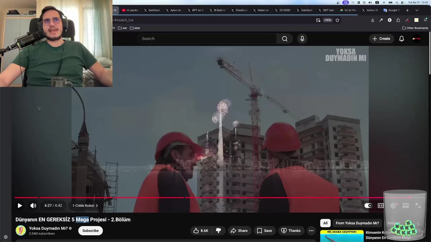Select the From Yoksa Duymadın Mı? chip
Viewport: 431px width, 242px height.
tap(357, 223)
